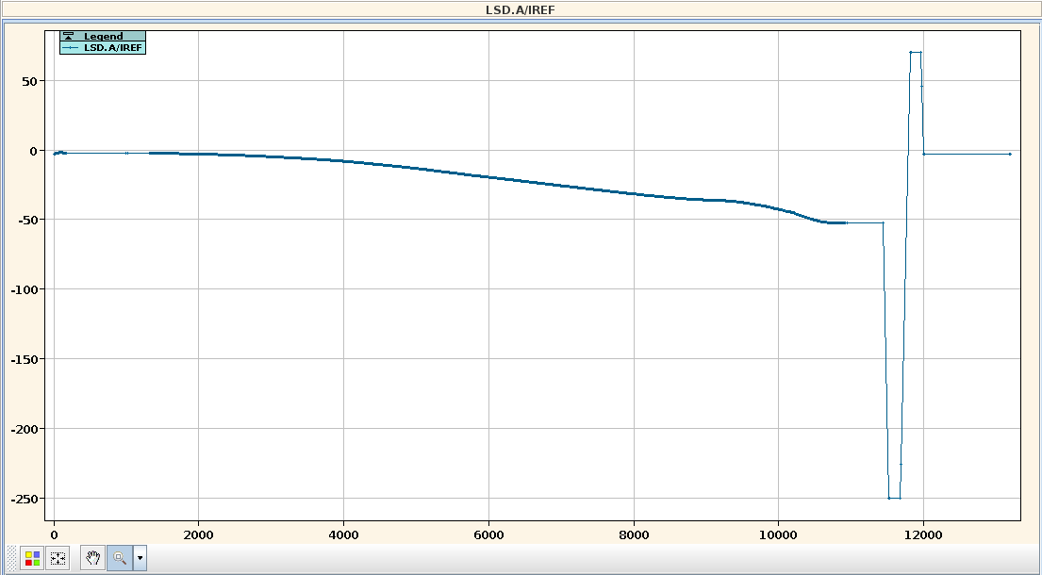Click the isolated data point near x=1000
Viewport: 1042px width, 575px height.
(126, 153)
